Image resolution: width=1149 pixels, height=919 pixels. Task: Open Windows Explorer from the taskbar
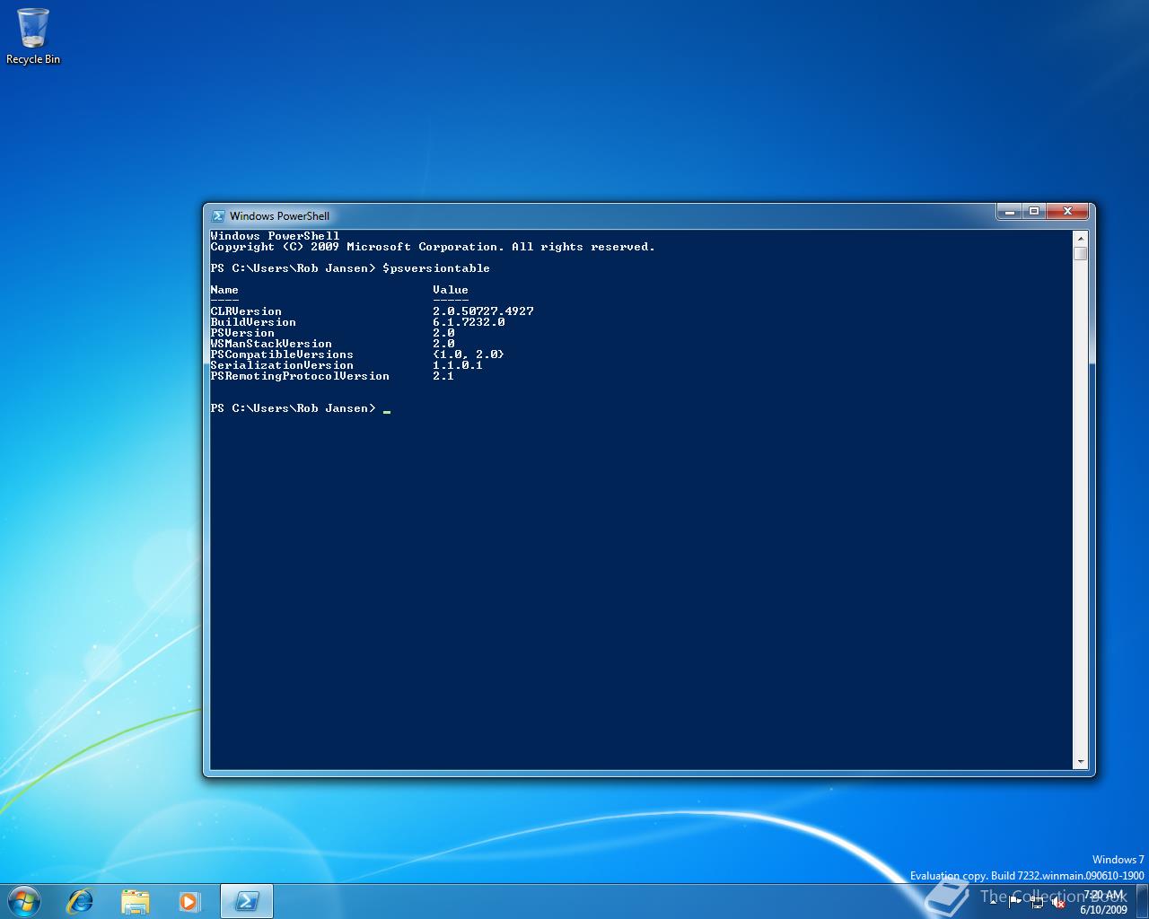point(135,901)
